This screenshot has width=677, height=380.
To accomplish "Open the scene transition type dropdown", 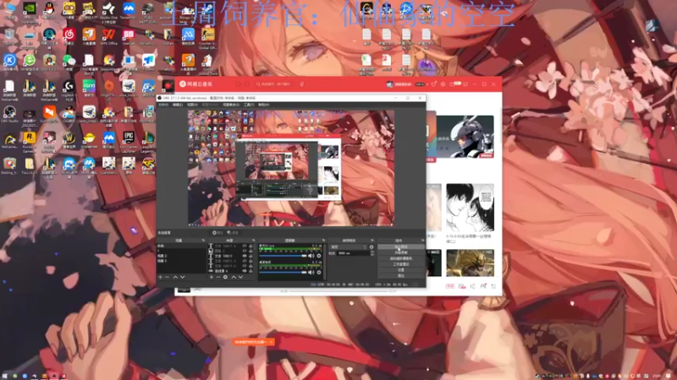I will pos(349,247).
